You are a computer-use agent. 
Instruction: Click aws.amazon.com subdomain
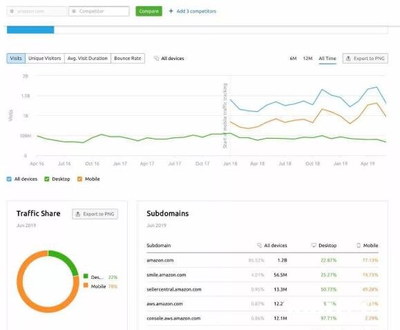pos(164,304)
